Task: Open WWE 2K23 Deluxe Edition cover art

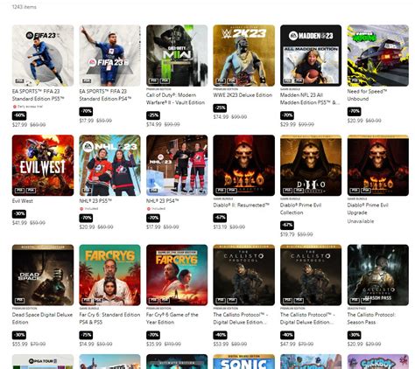Action: tap(244, 55)
